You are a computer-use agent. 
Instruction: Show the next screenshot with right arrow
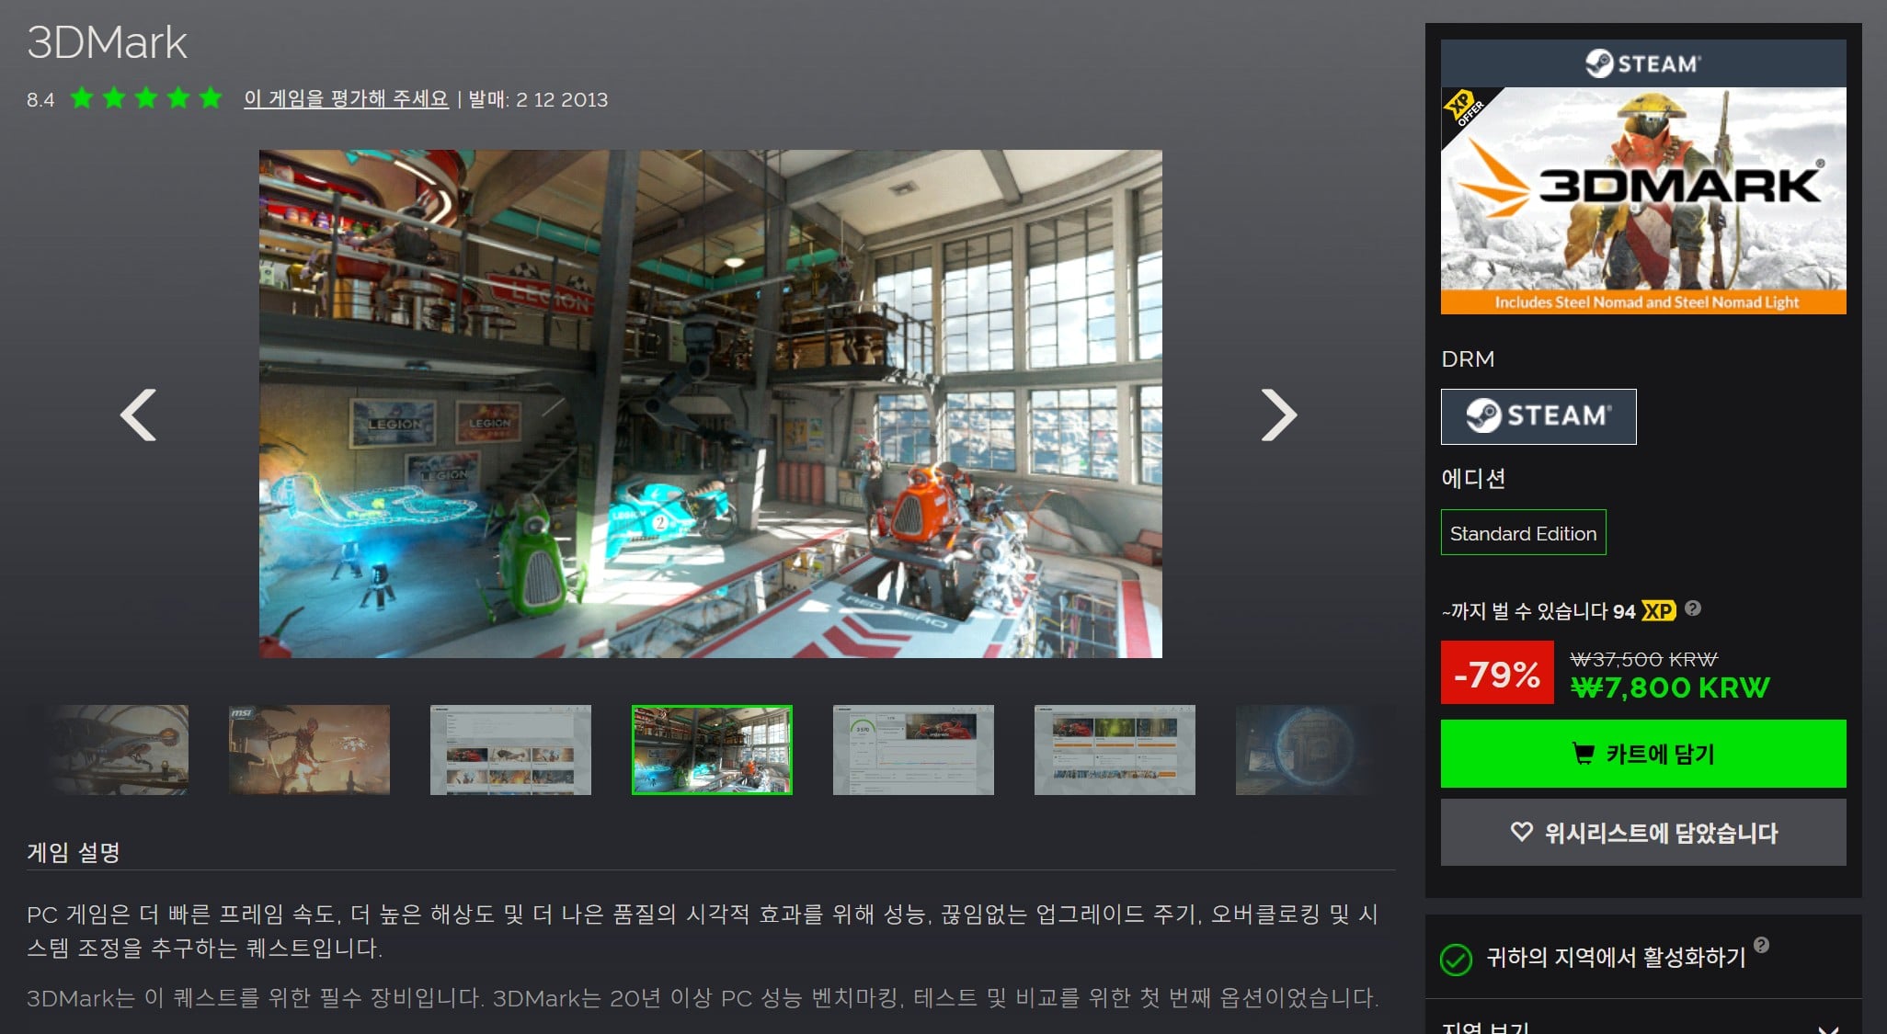tap(1278, 415)
